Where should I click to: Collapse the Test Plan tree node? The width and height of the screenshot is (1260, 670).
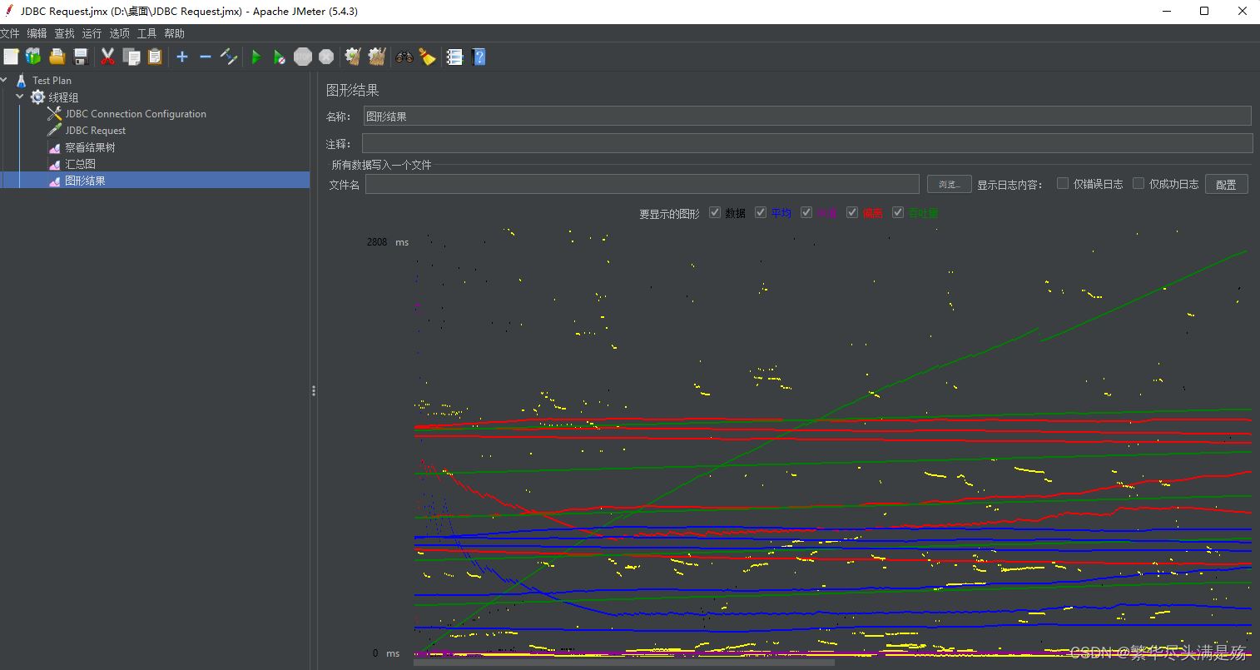click(x=6, y=80)
